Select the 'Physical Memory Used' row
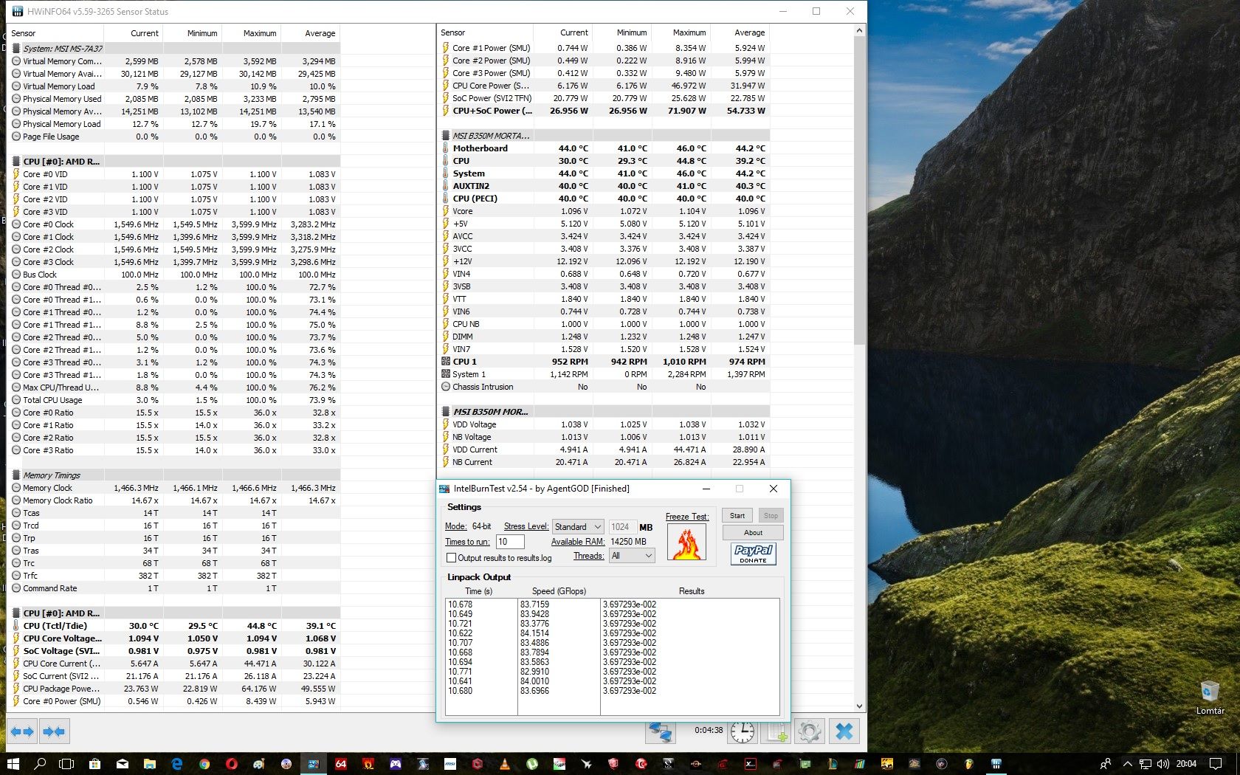This screenshot has height=775, width=1240. [174, 99]
